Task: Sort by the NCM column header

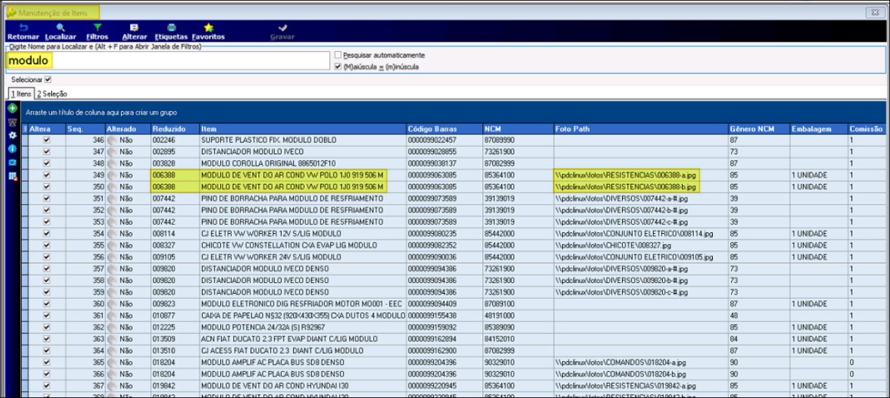Action: [518, 129]
